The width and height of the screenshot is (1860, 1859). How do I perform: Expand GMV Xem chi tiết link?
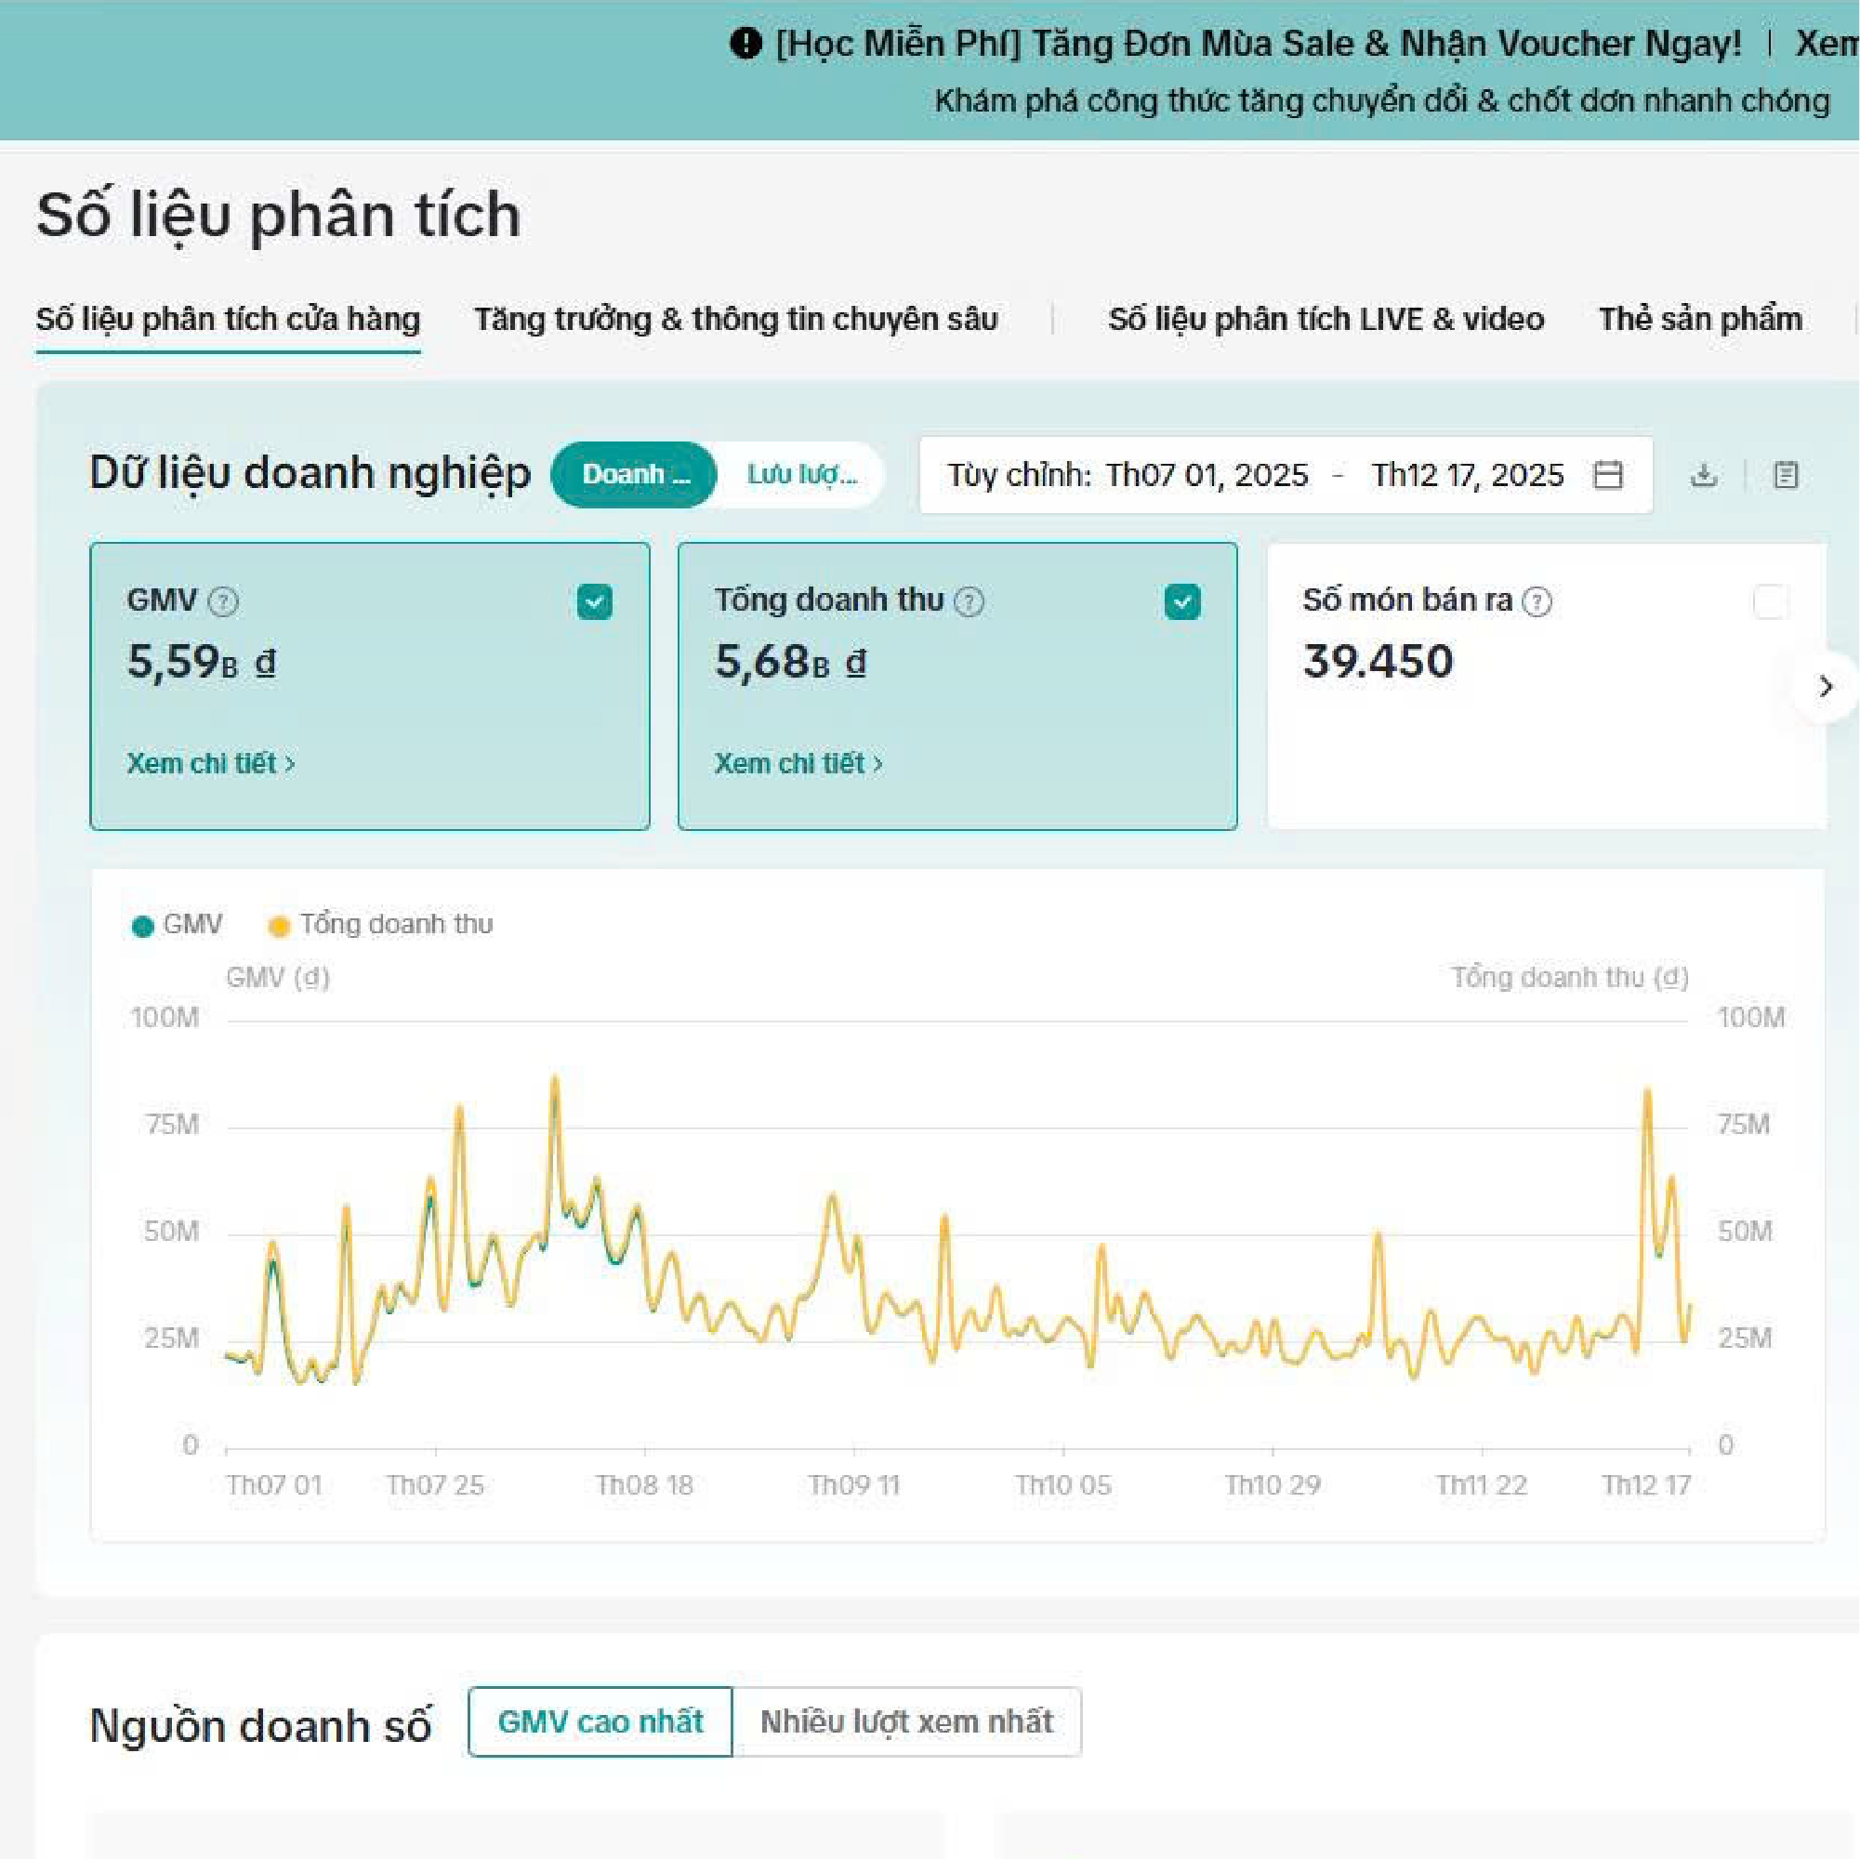[x=210, y=763]
